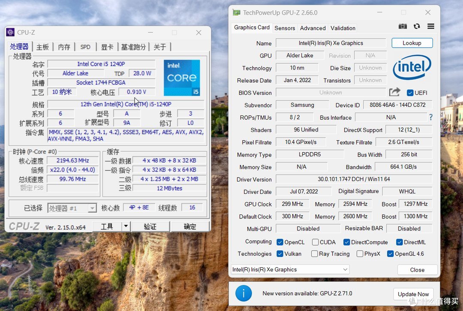
Task: Click the Lookup button
Action: click(x=412, y=43)
